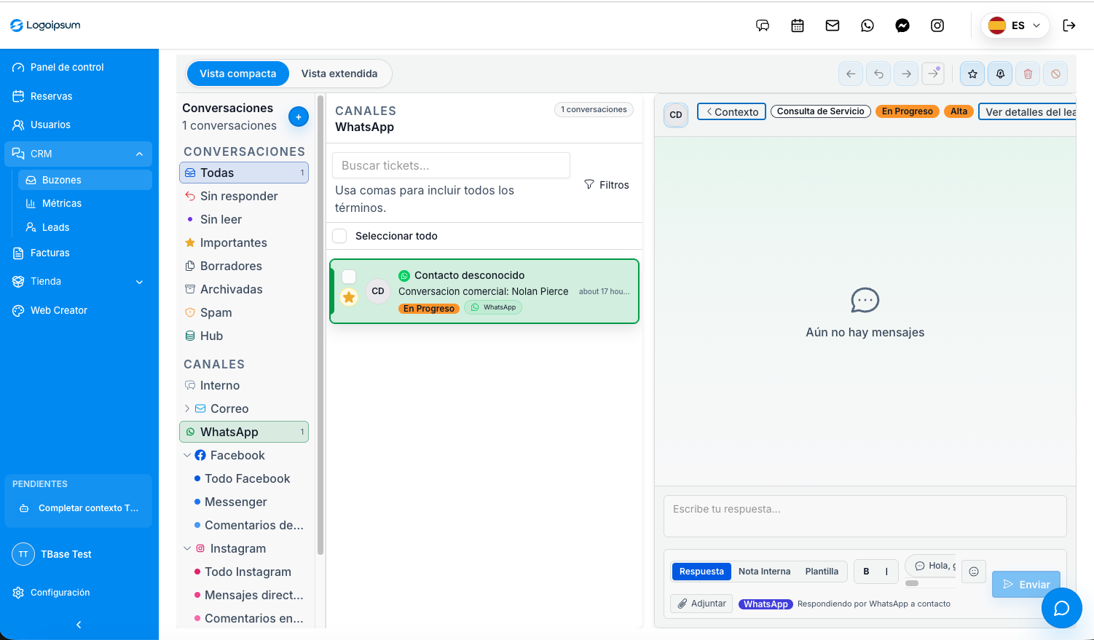Apply italic formatting with I button

(x=886, y=572)
